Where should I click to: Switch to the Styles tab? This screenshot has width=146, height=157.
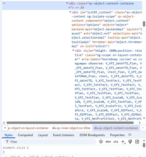coord(9,135)
